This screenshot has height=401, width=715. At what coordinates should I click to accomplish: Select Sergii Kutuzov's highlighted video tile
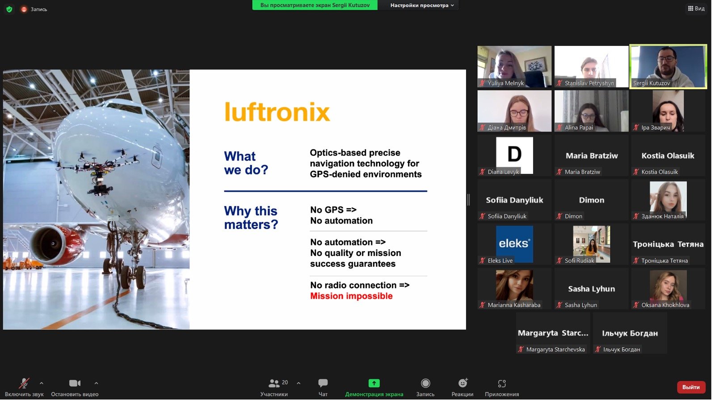[668, 66]
